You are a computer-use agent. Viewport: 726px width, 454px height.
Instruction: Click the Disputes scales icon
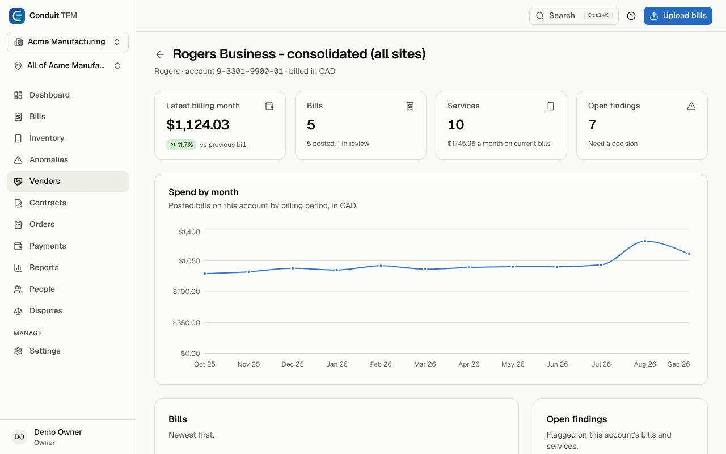18,311
